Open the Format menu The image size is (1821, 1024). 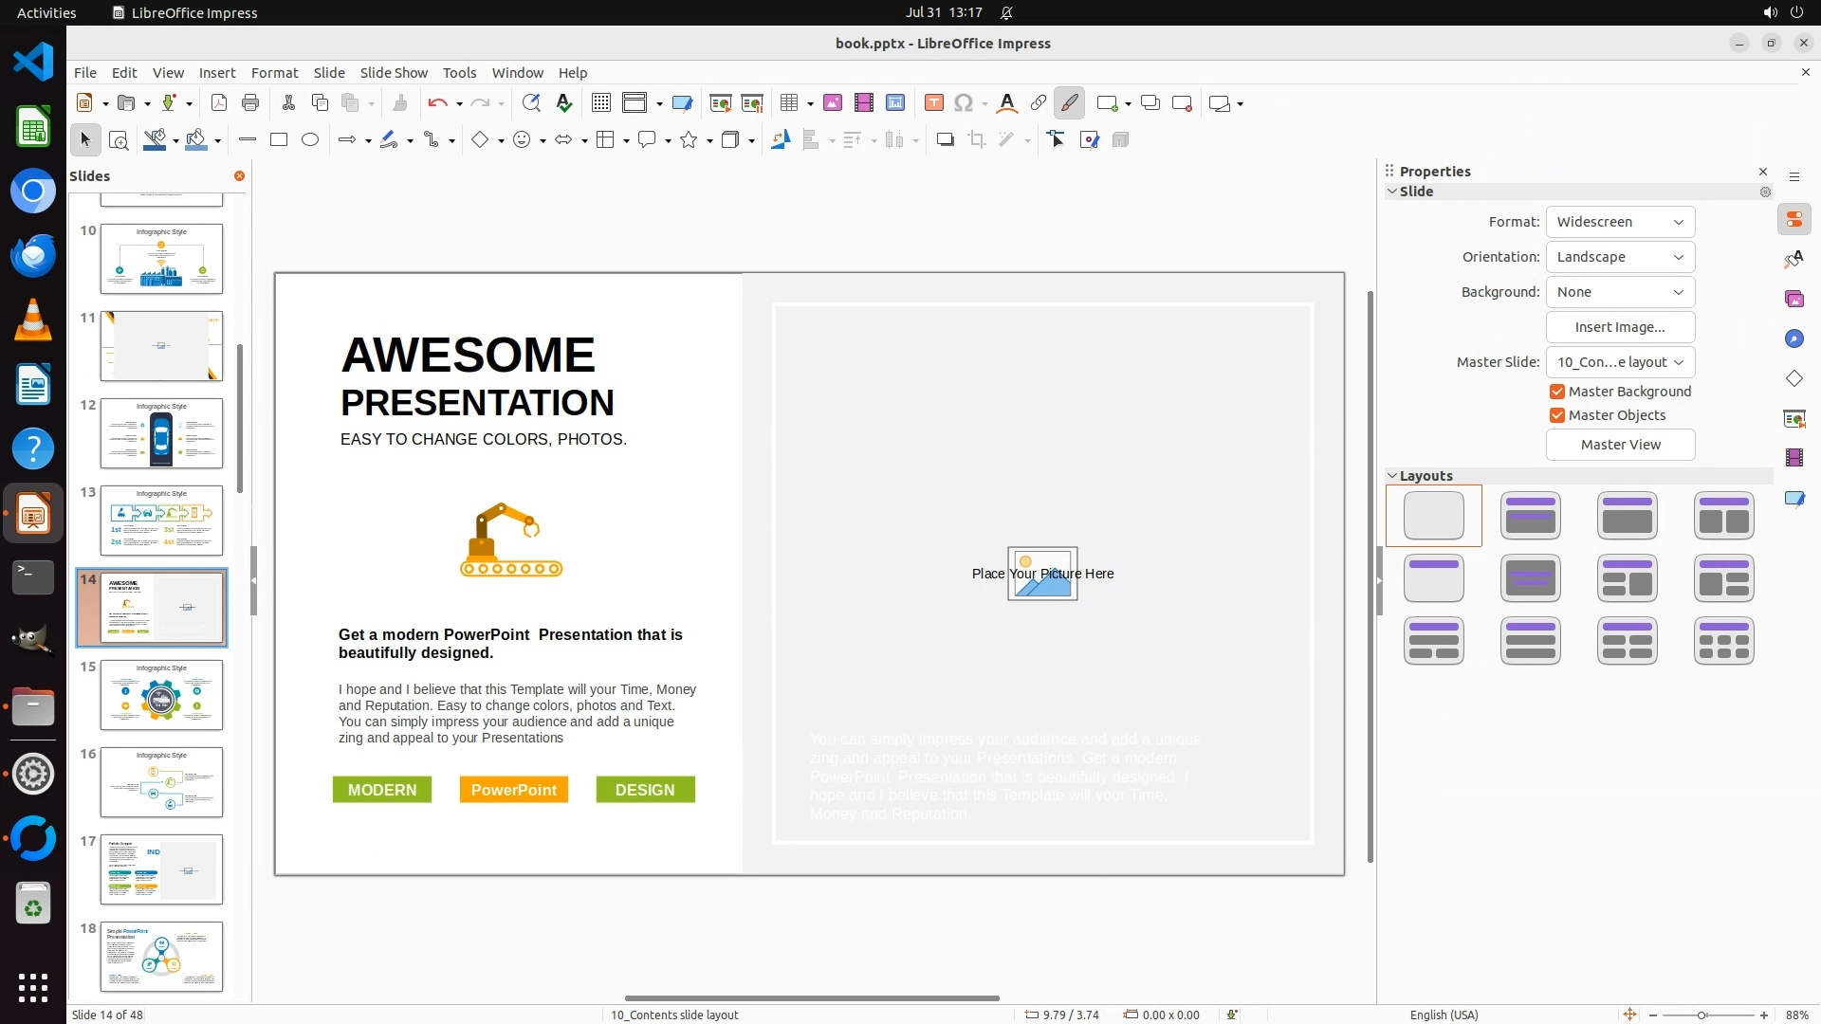[274, 73]
